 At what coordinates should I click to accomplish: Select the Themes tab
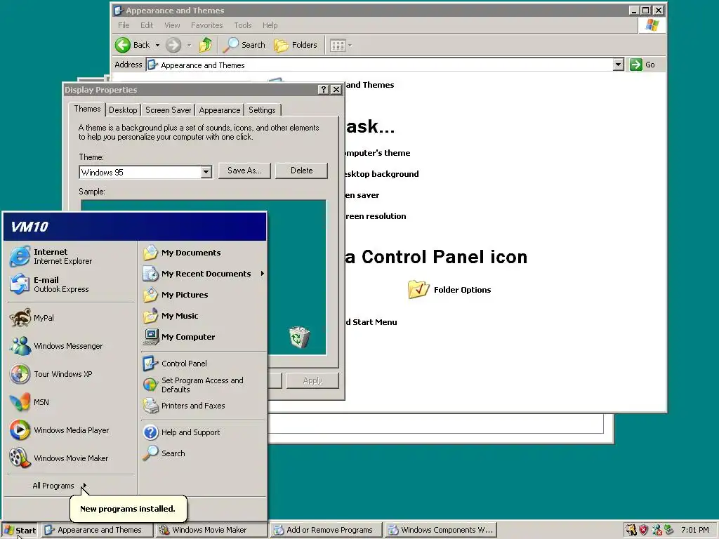point(87,109)
